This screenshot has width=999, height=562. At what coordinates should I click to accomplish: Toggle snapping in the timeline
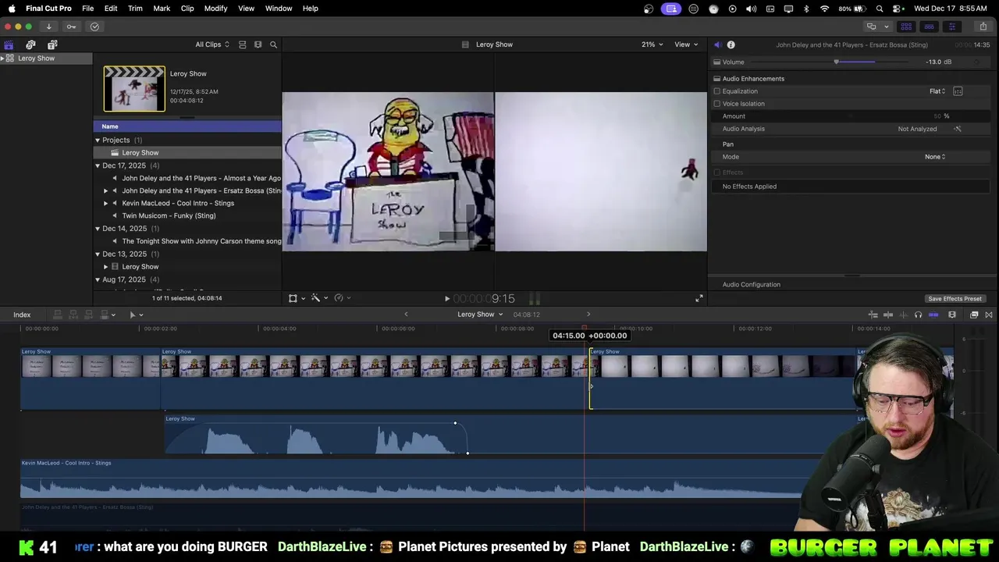[x=933, y=315]
